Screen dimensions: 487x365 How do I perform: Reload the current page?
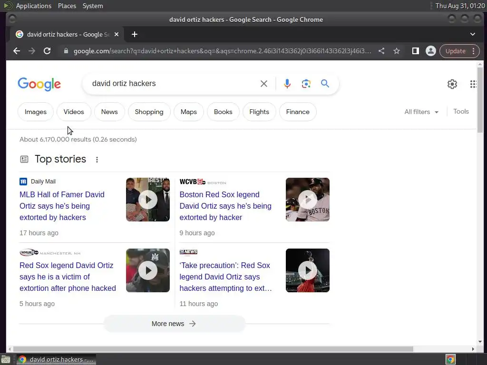click(47, 51)
